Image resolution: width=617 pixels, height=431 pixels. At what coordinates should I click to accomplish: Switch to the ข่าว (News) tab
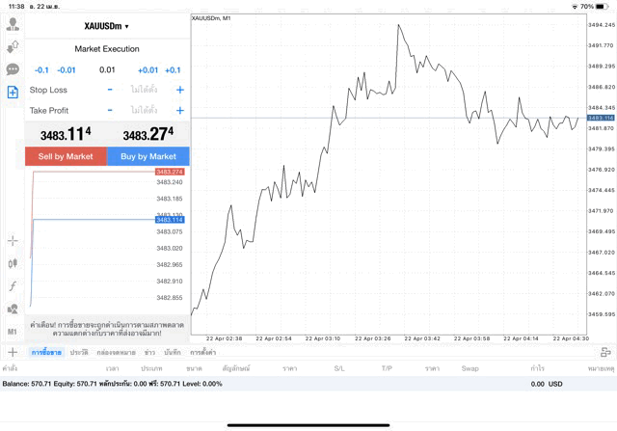[149, 353]
